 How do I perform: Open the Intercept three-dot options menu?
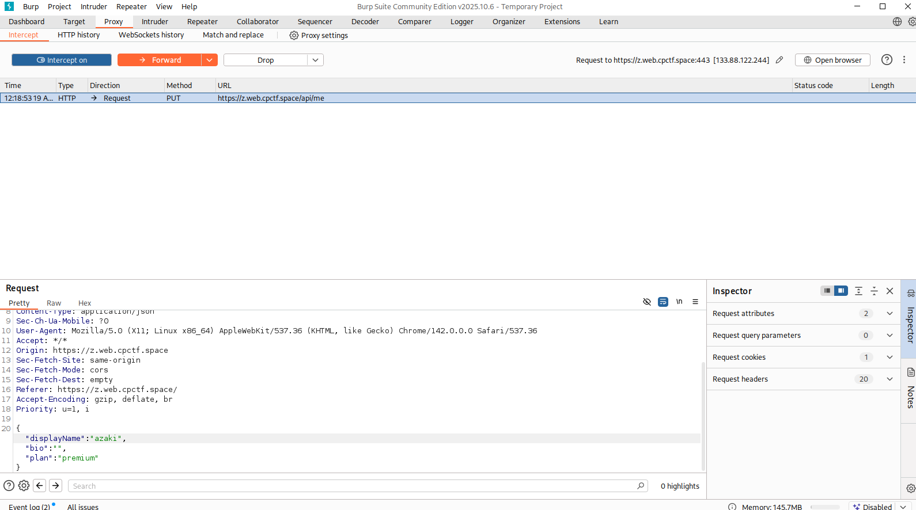pyautogui.click(x=904, y=60)
